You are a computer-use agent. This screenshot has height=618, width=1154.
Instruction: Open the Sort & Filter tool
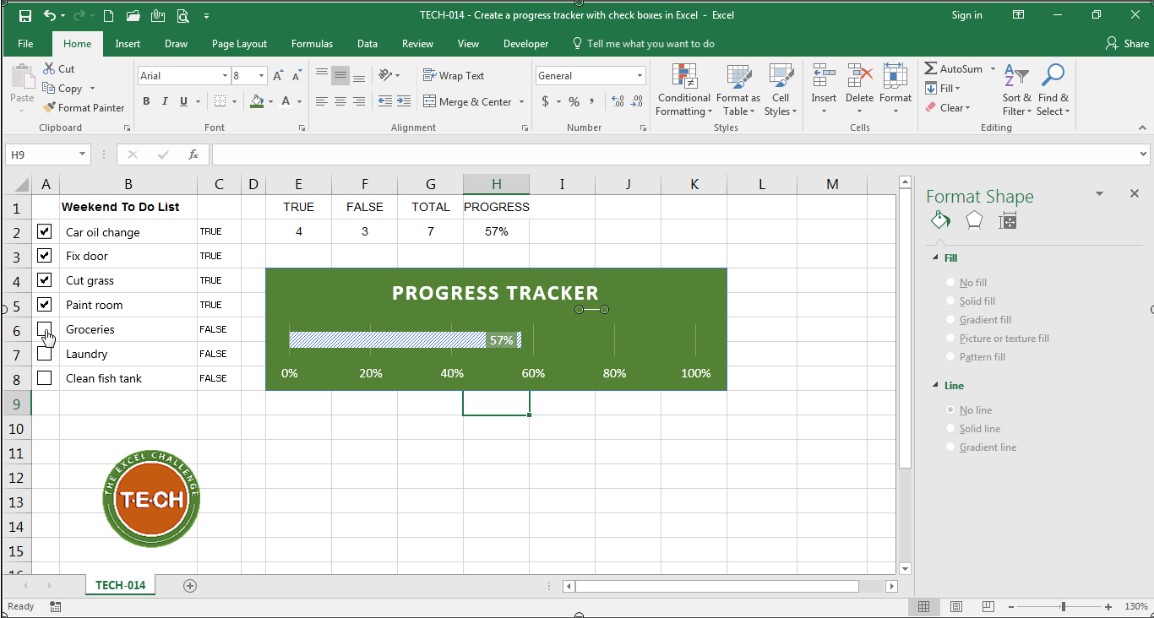[x=1016, y=90]
